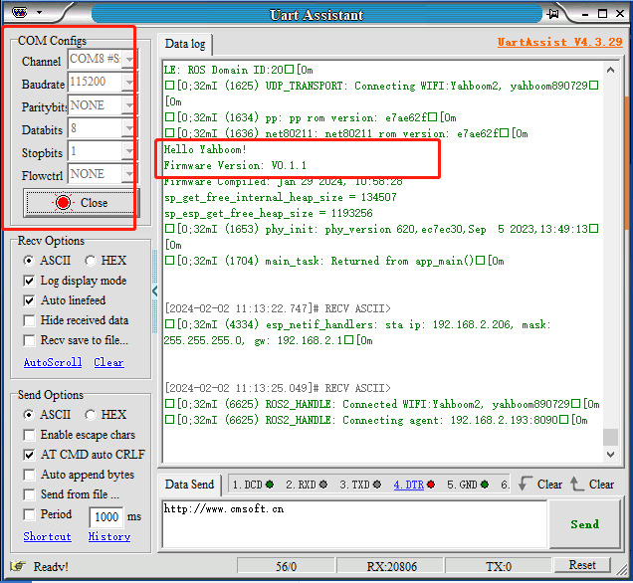The width and height of the screenshot is (633, 583).
Task: Click the TX:0 counter in status bar
Action: [x=499, y=566]
